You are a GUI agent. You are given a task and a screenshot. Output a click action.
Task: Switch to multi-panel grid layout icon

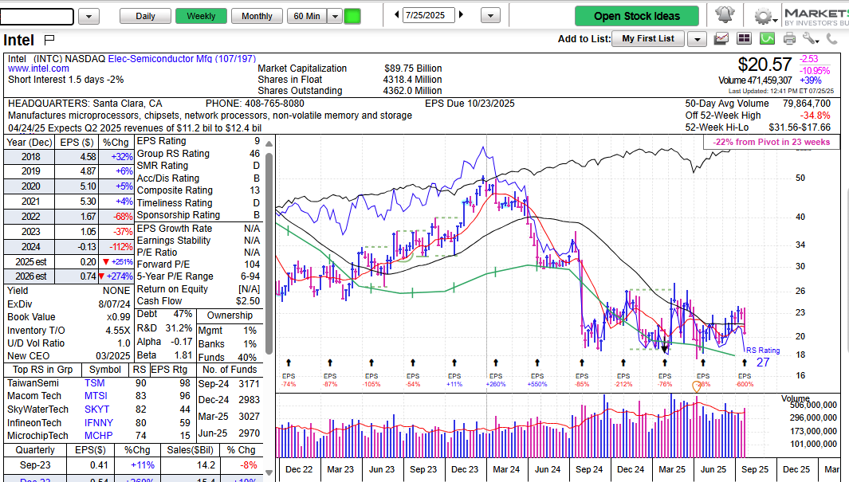745,38
